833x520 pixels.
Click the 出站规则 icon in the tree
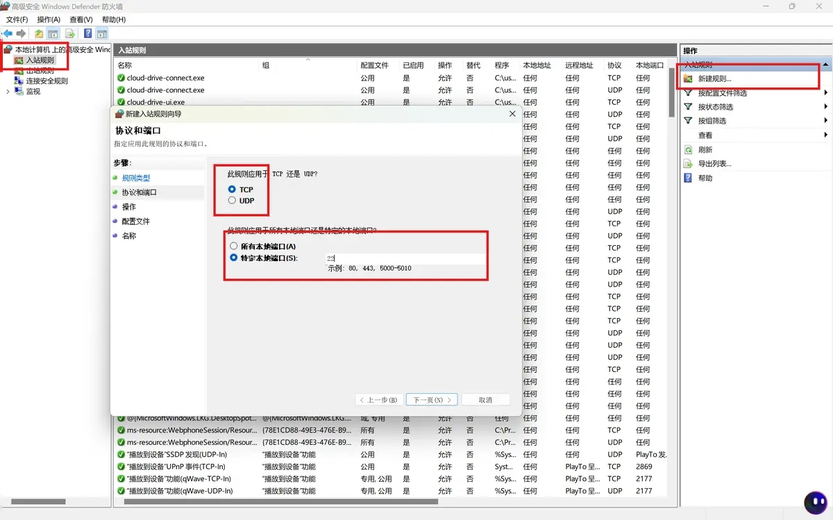click(18, 71)
